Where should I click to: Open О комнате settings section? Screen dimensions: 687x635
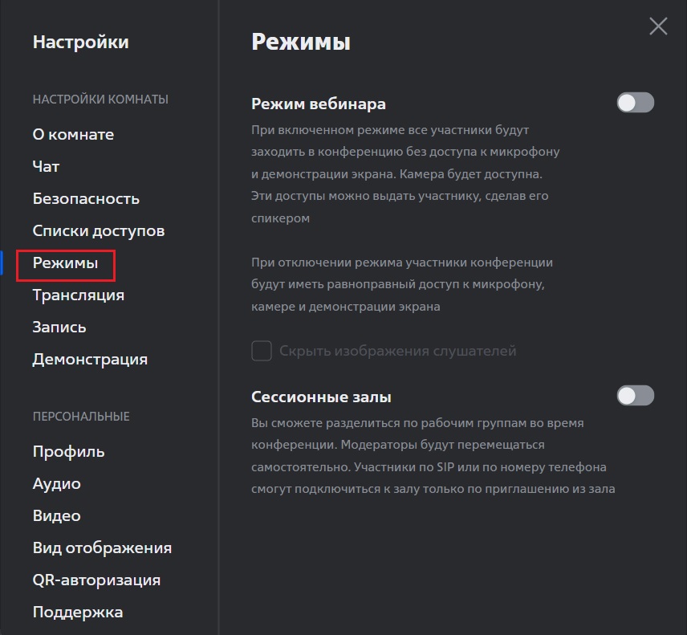click(73, 134)
